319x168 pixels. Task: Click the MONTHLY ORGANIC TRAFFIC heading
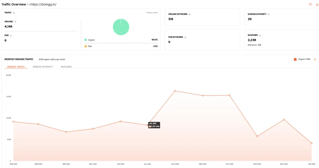tap(19, 59)
